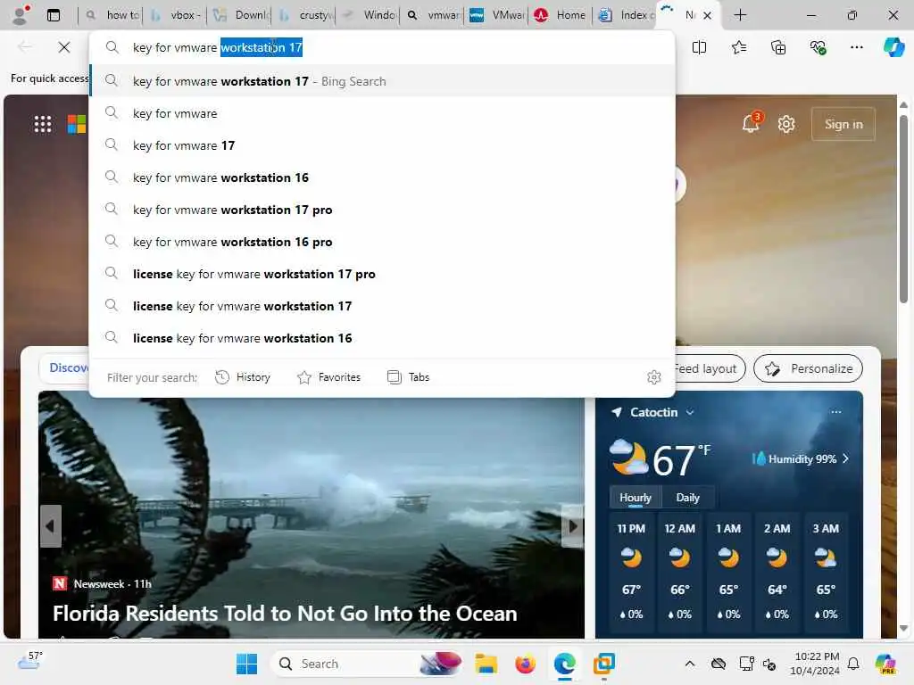914x685 pixels.
Task: Select Hourly weather tab
Action: tap(635, 498)
